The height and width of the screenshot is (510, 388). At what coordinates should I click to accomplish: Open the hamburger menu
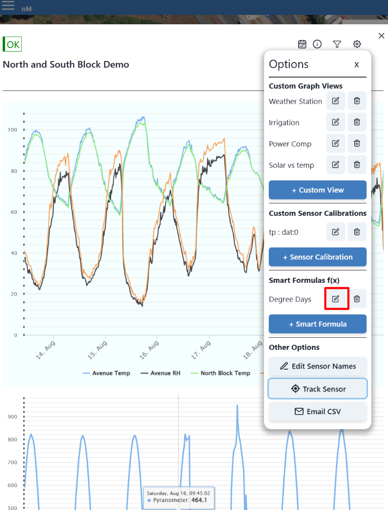pyautogui.click(x=8, y=5)
